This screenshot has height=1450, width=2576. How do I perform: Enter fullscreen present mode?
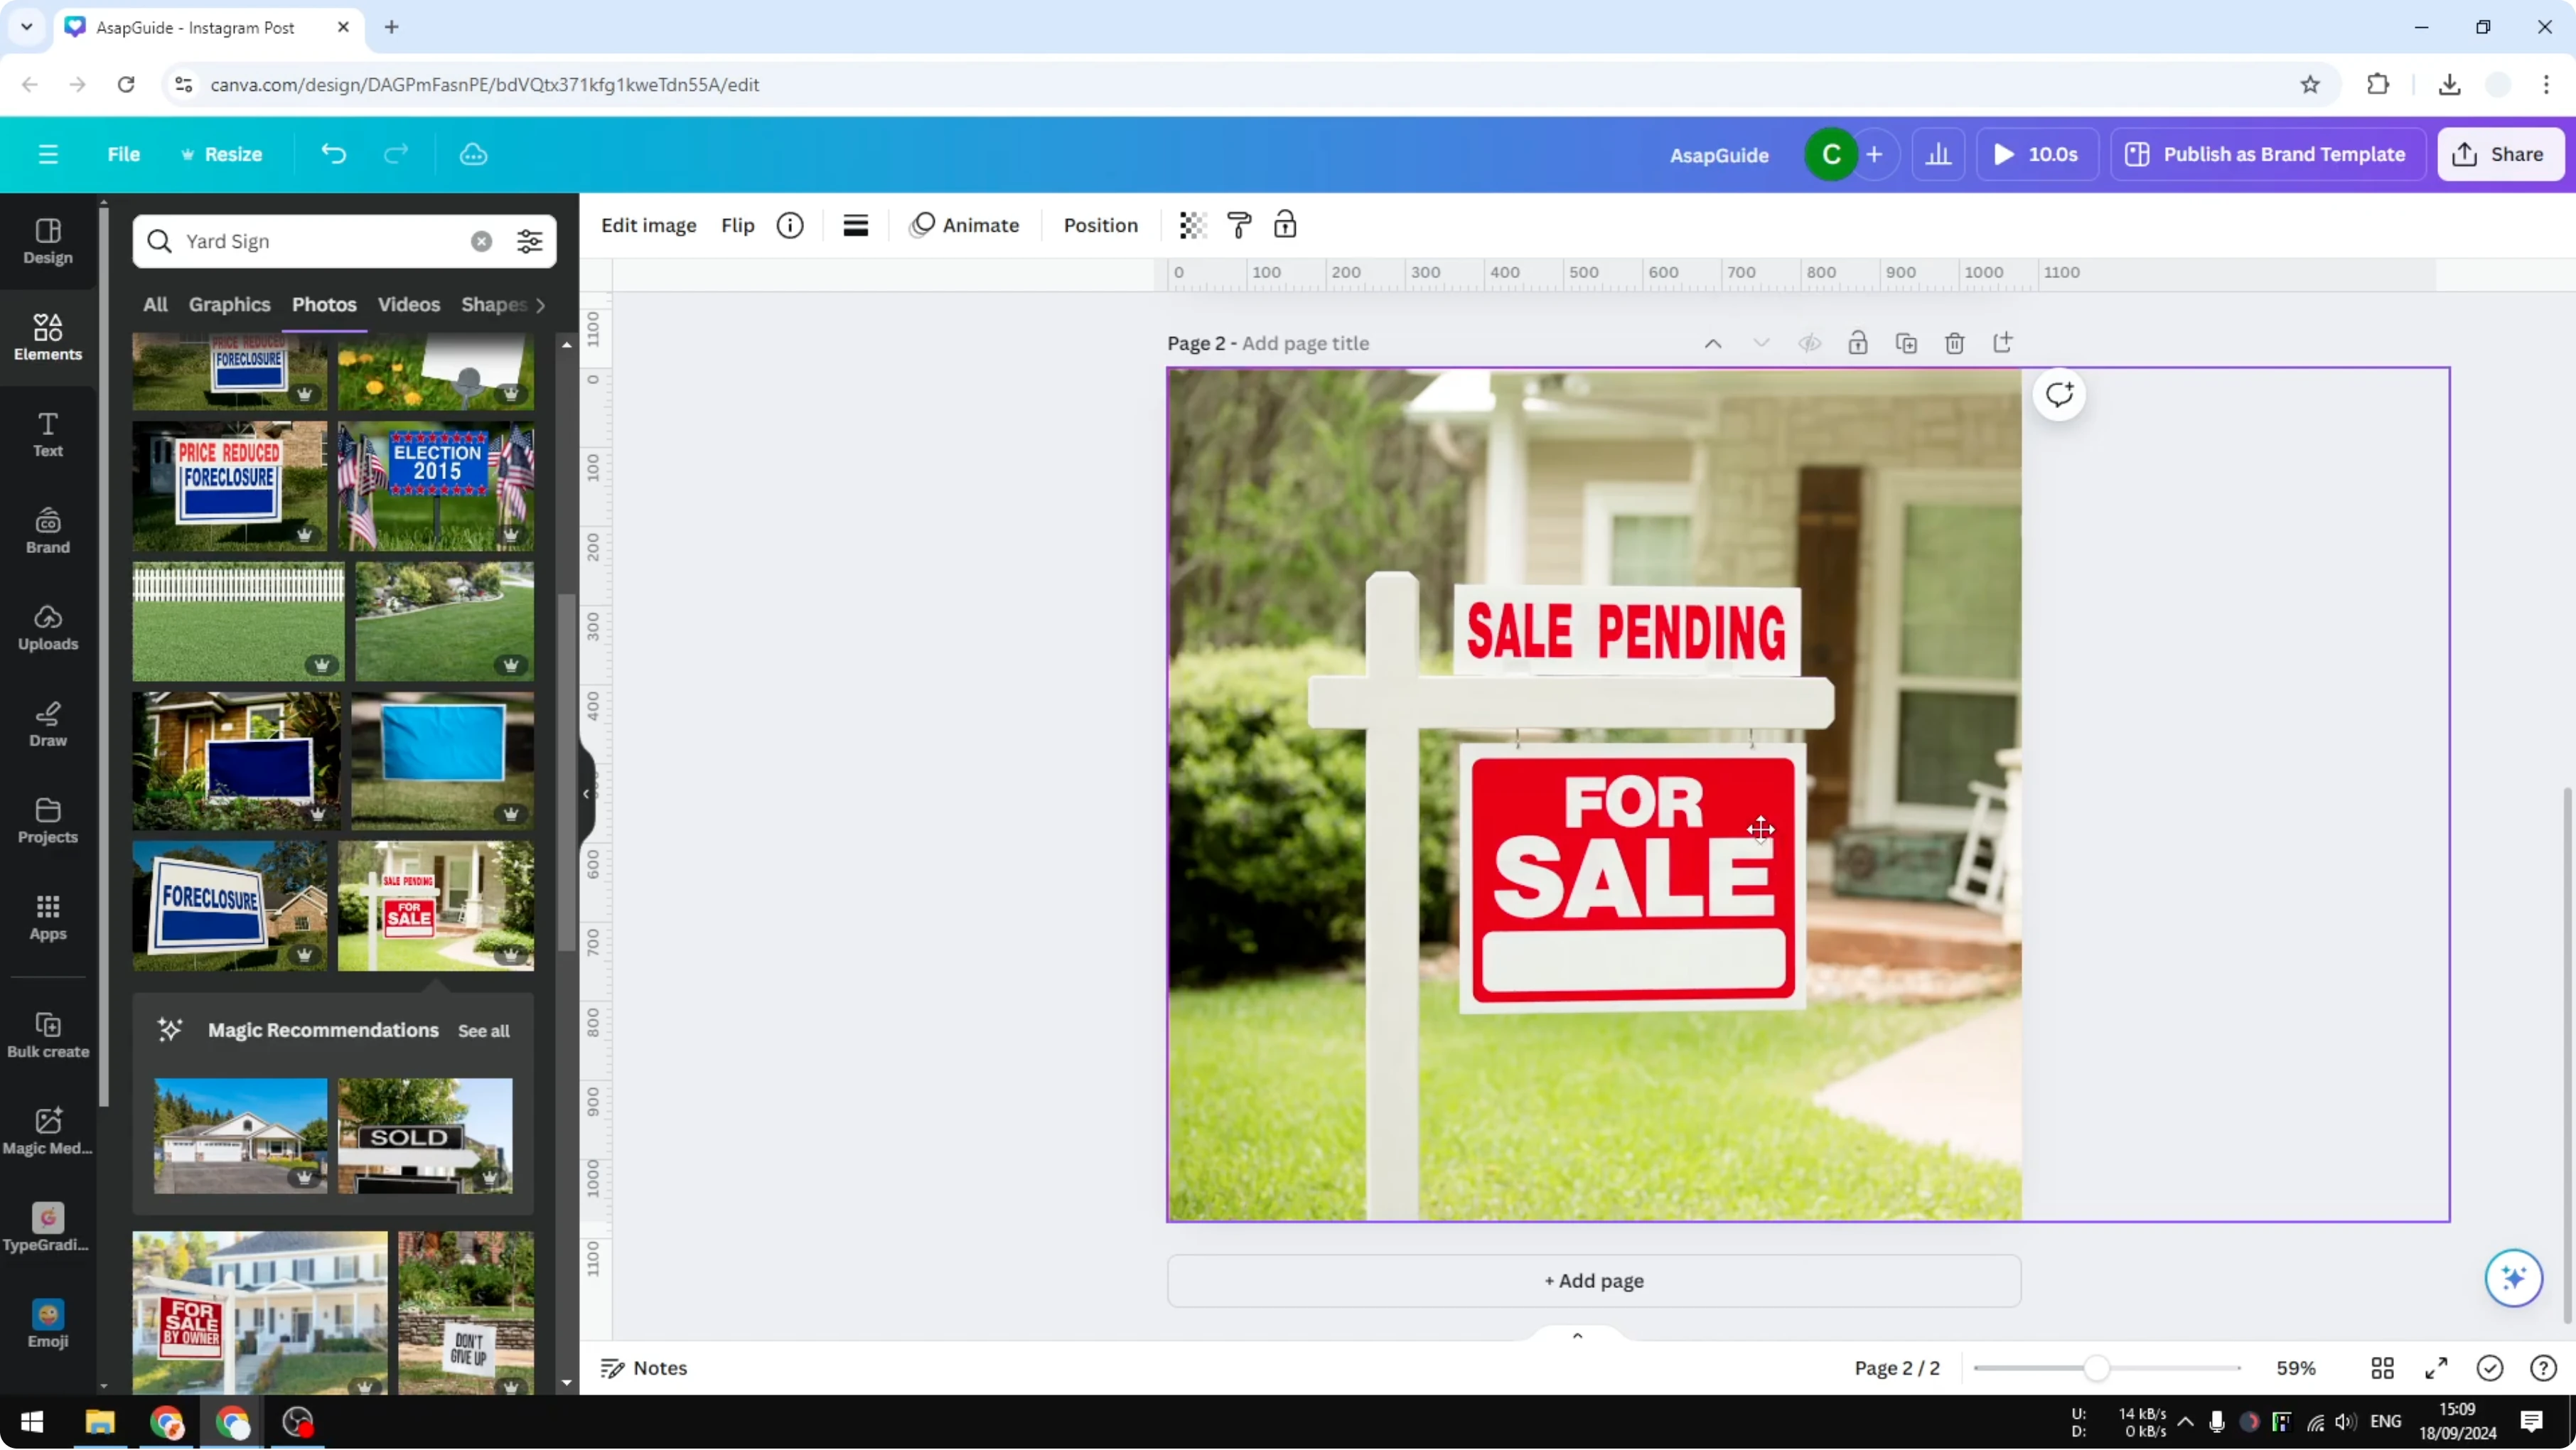click(x=2436, y=1368)
